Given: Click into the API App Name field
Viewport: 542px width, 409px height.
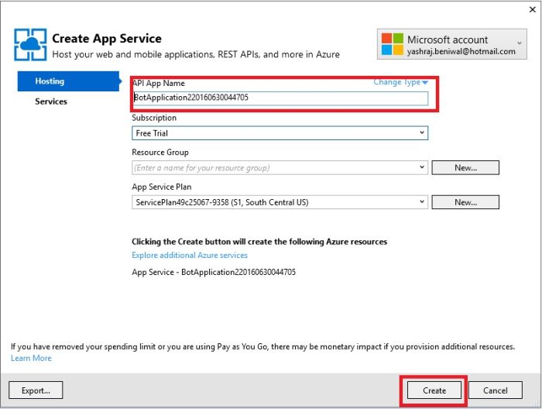Looking at the screenshot, I should click(x=280, y=98).
